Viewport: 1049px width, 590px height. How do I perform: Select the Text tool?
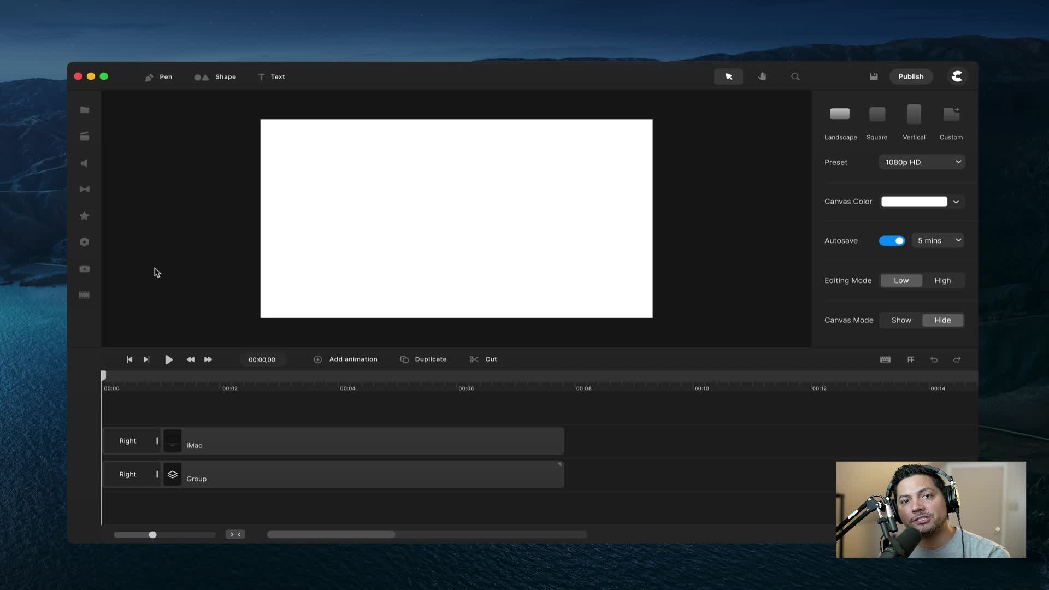click(x=272, y=77)
